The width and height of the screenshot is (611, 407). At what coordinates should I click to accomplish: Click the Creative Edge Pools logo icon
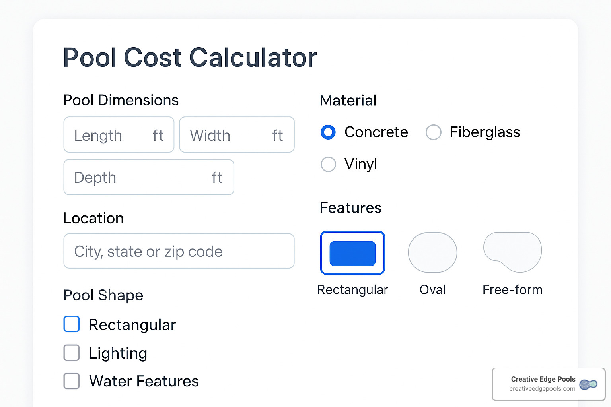click(x=588, y=384)
